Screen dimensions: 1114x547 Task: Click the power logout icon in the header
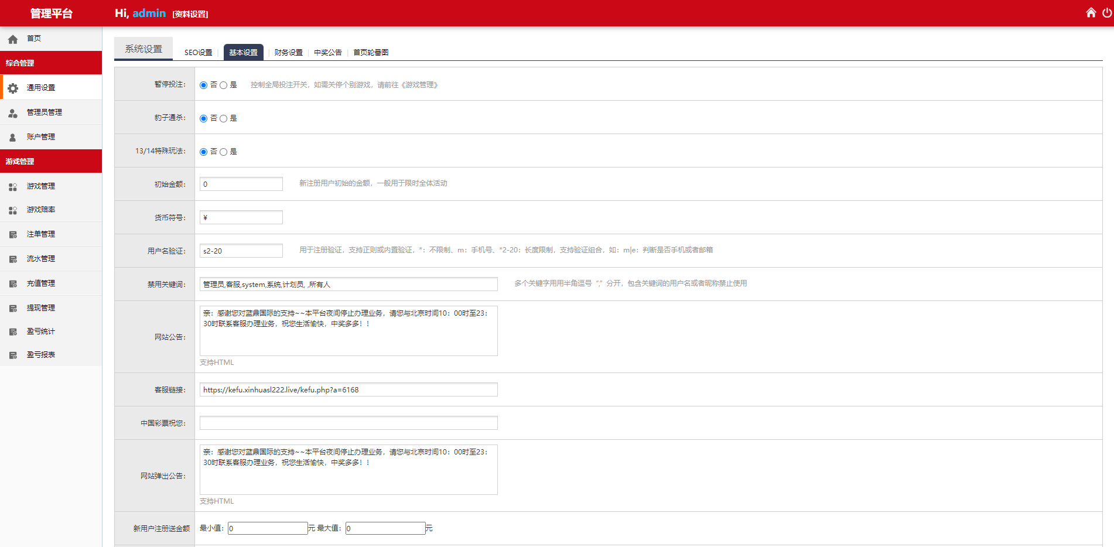pyautogui.click(x=1106, y=13)
